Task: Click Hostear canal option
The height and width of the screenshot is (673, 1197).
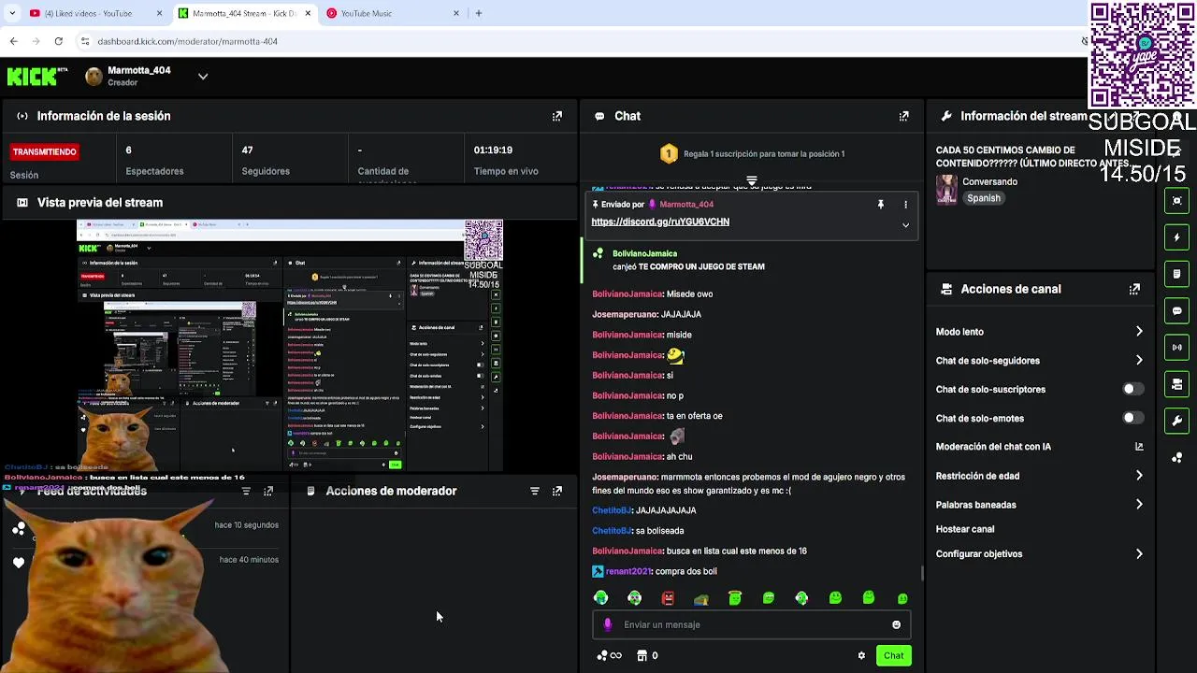Action: [x=965, y=529]
